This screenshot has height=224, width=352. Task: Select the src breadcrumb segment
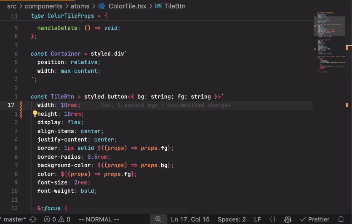click(x=12, y=6)
